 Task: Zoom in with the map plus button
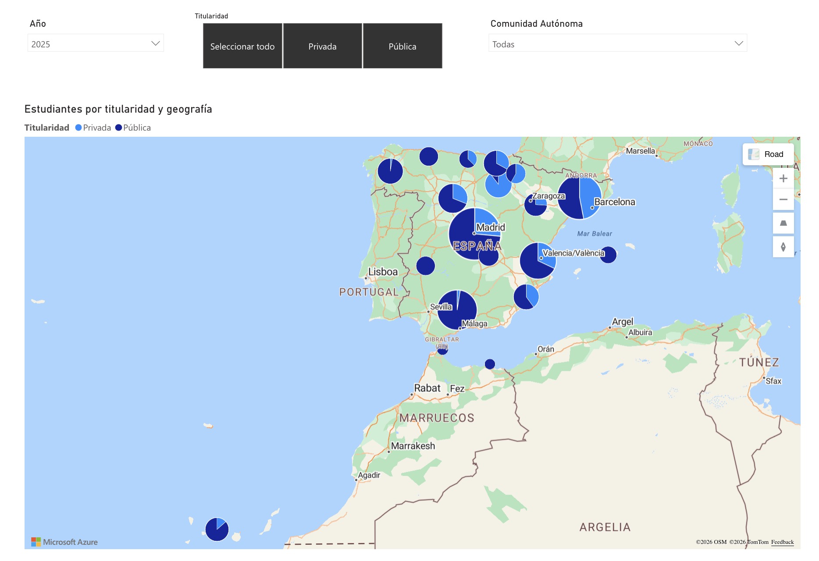783,178
